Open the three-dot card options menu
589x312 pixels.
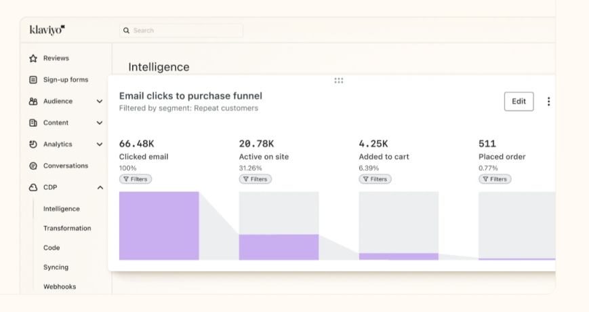coord(548,102)
